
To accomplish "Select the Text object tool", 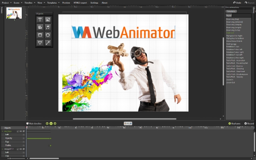I will point(40,20).
